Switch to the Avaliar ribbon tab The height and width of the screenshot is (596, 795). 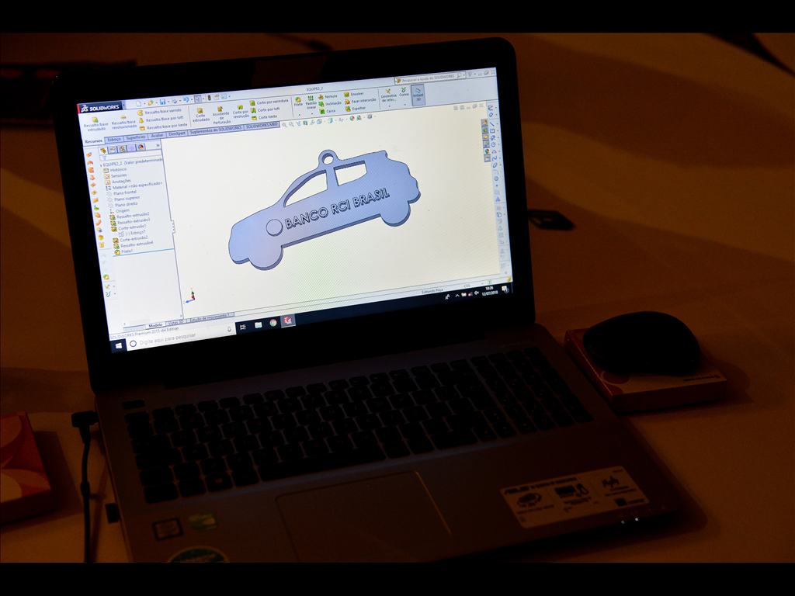click(x=157, y=136)
